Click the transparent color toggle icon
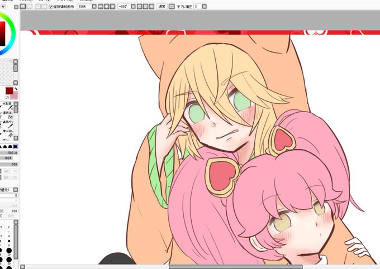Screen dimensions: 380x269 click(7, 97)
